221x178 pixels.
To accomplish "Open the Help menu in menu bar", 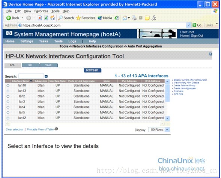I will pos(66,11).
